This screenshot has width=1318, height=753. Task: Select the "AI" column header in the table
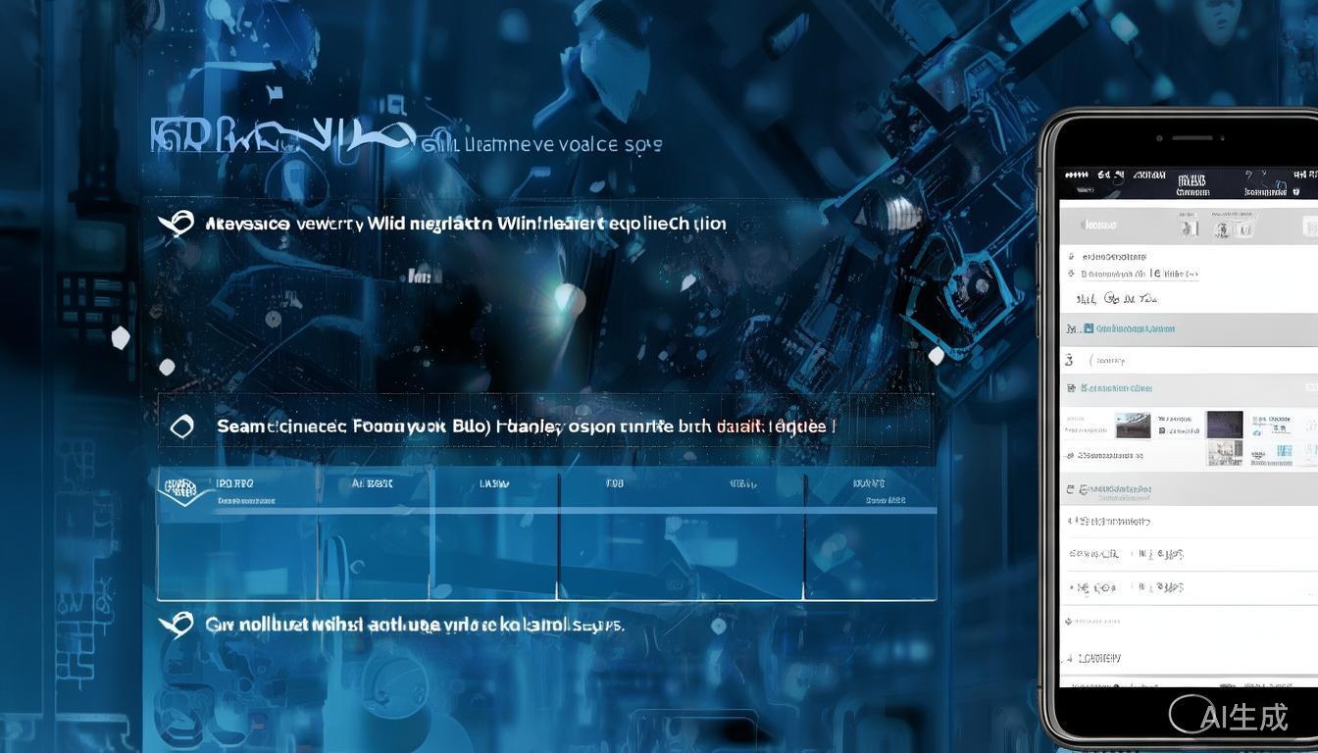tap(372, 483)
